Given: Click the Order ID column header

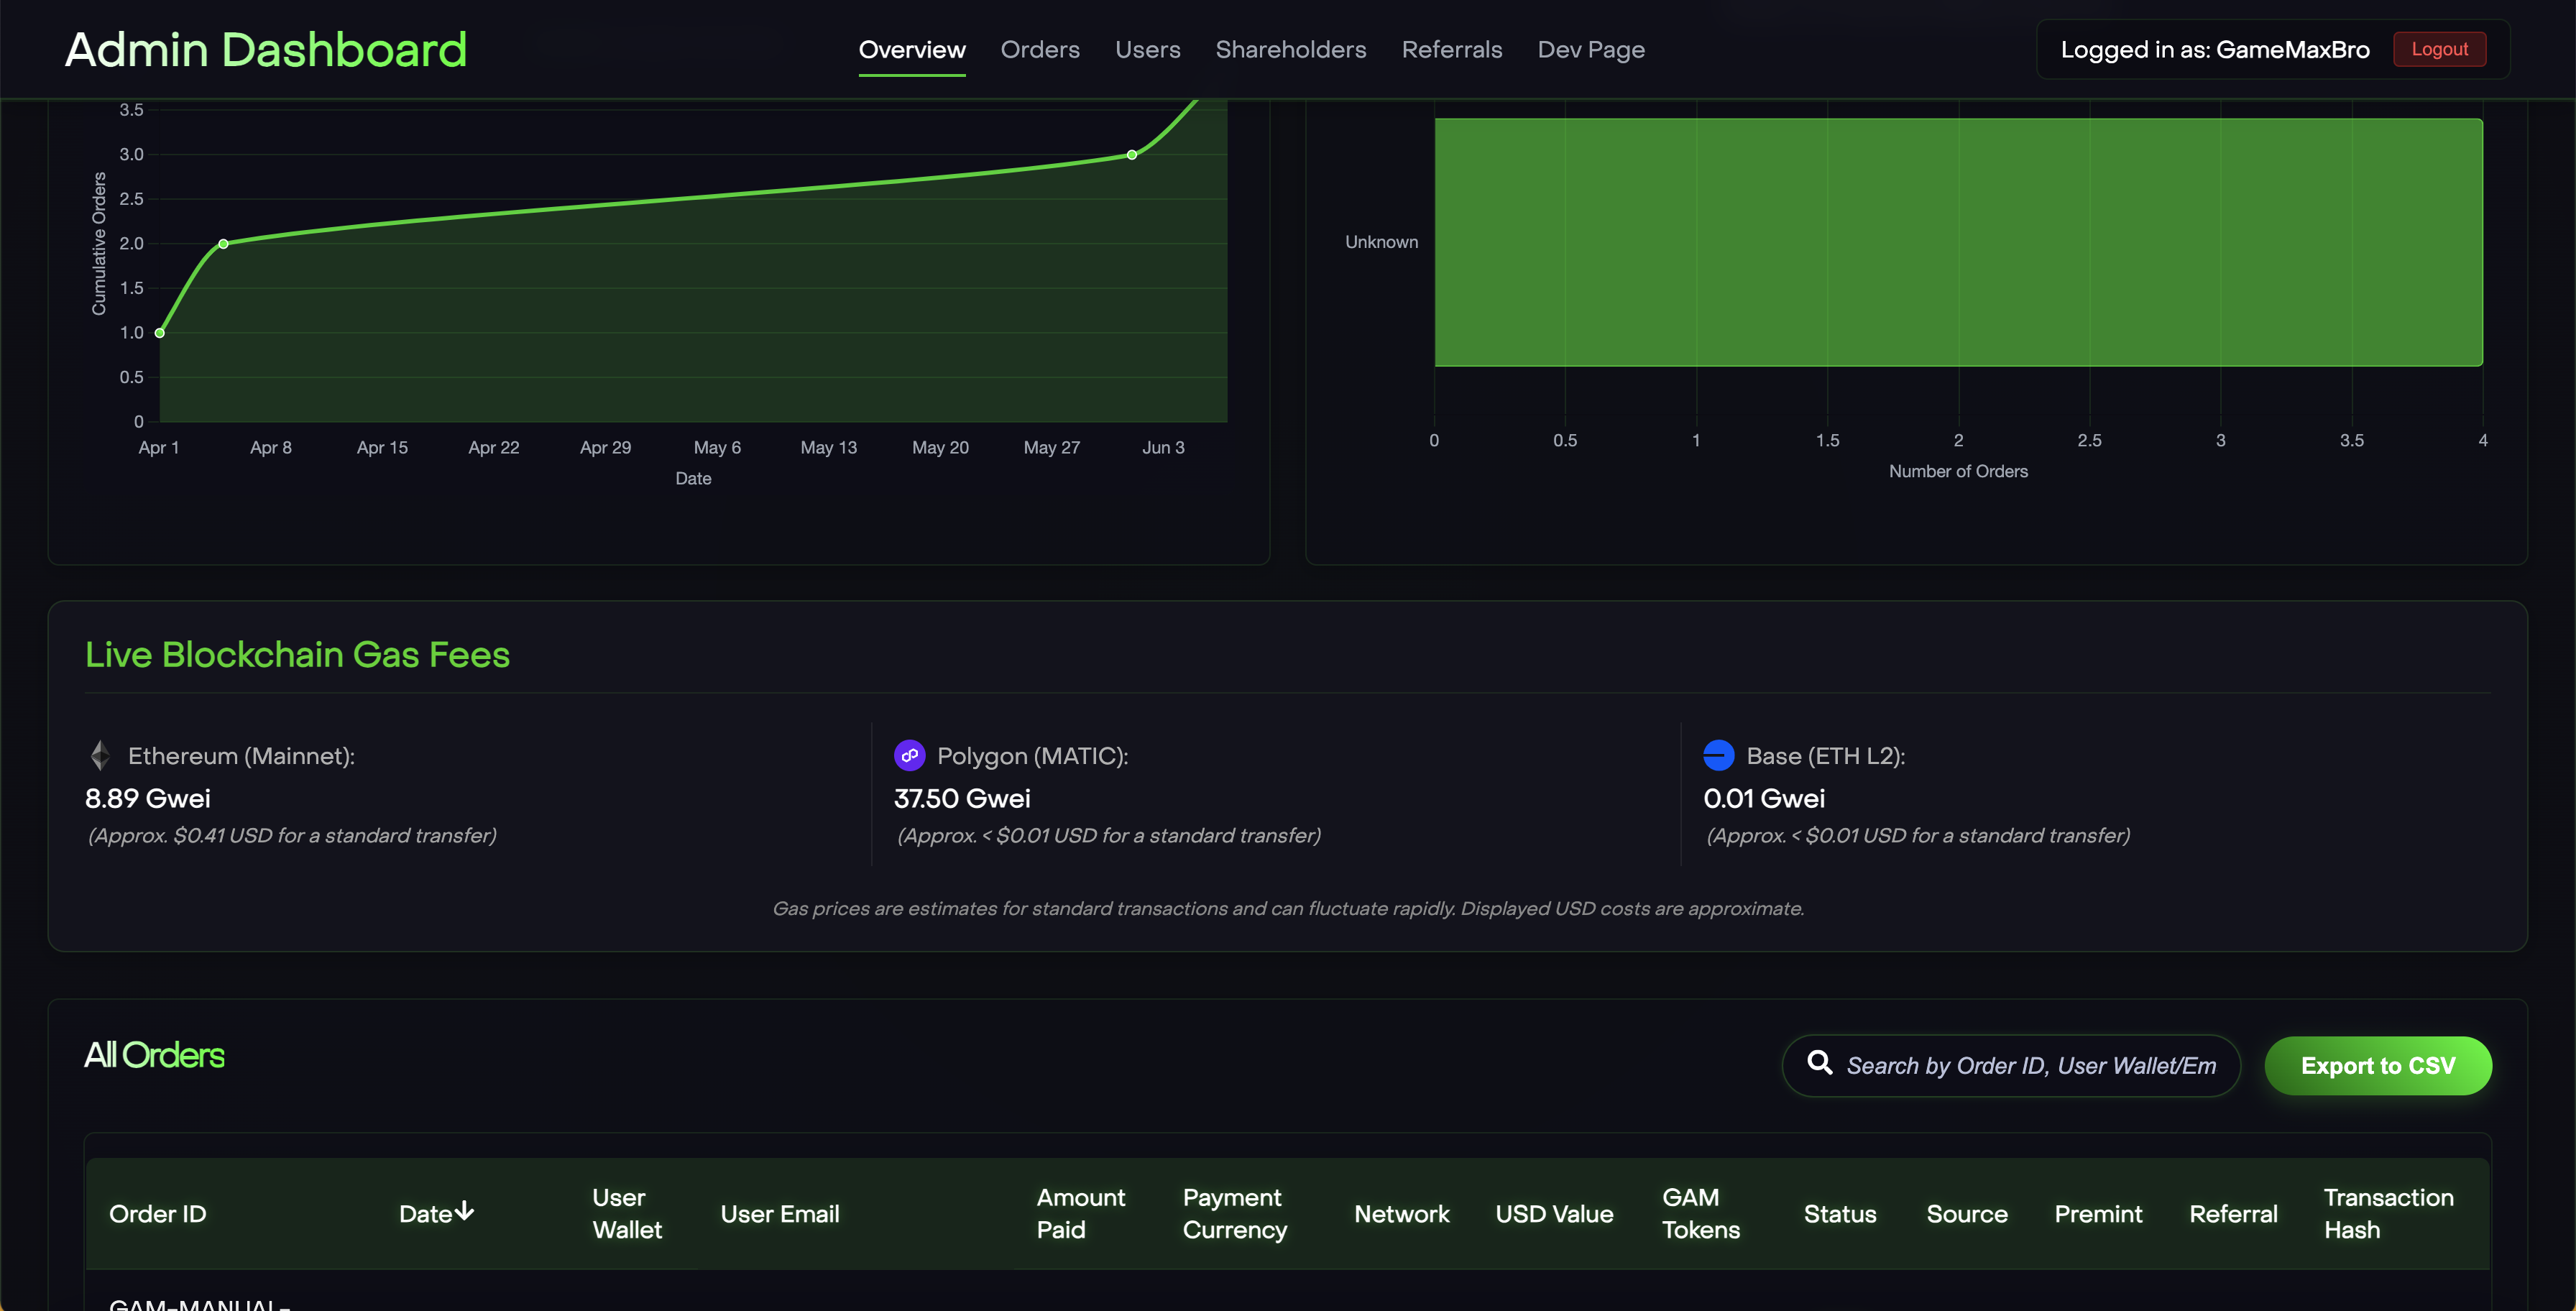Looking at the screenshot, I should click(x=157, y=1214).
